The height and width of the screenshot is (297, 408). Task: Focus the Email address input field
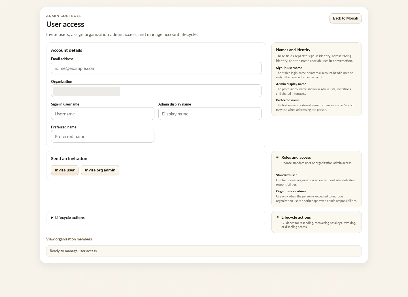tap(156, 68)
